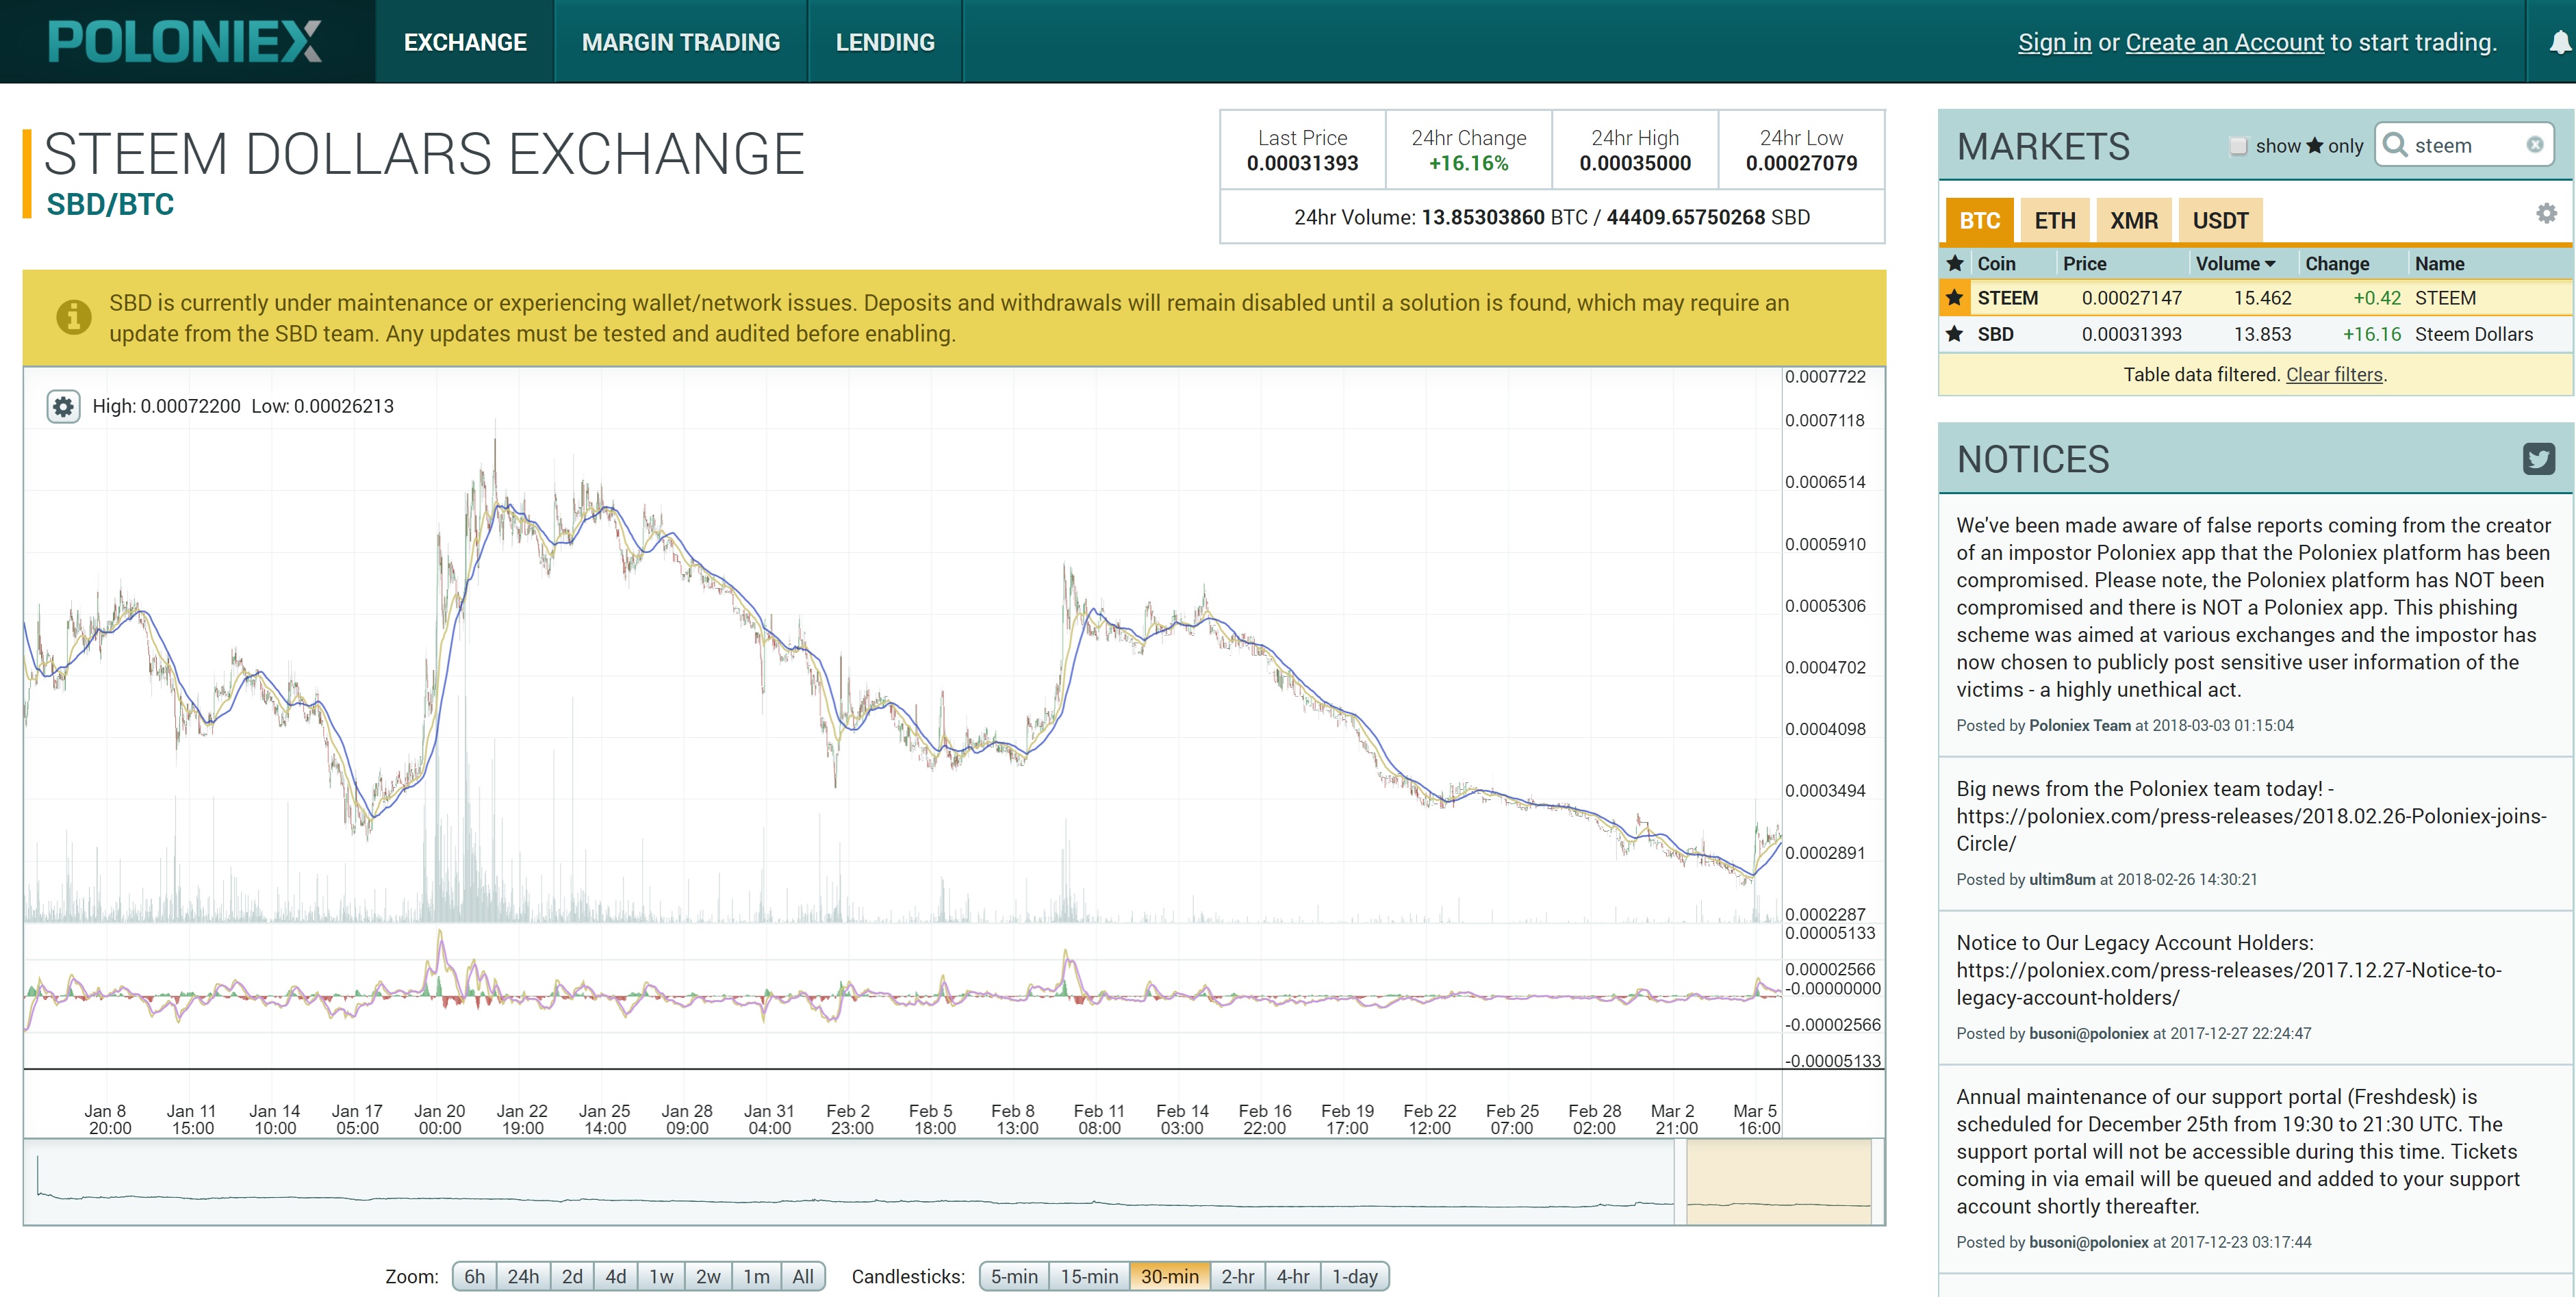Clear the steem search field icon

[x=2534, y=145]
